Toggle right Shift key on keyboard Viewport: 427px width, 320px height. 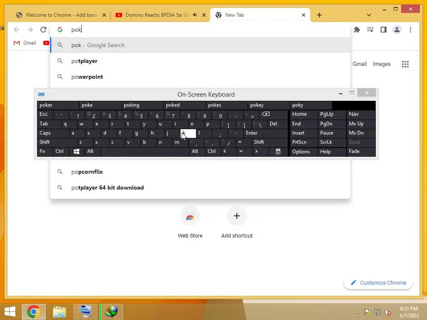[x=270, y=142]
